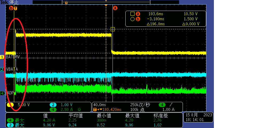254x128 pixels.
Task: Click the 2.50 A channel 4 scale
Action: [67, 110]
